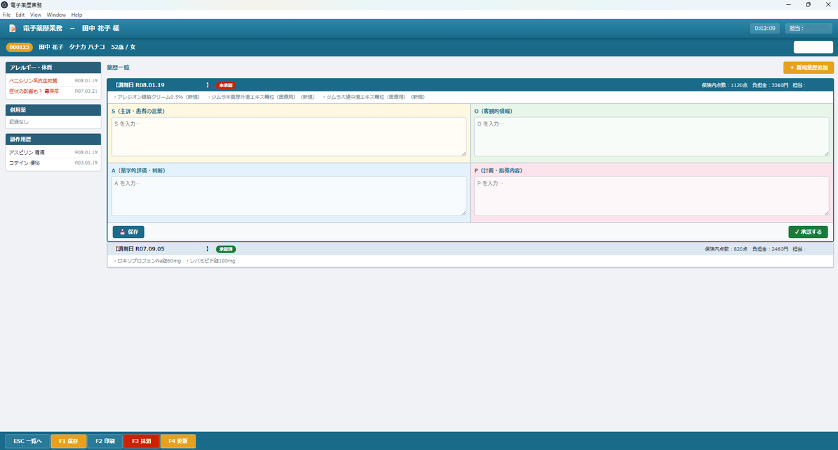Click the F1 保存 function key button
The height and width of the screenshot is (450, 838).
(68, 441)
